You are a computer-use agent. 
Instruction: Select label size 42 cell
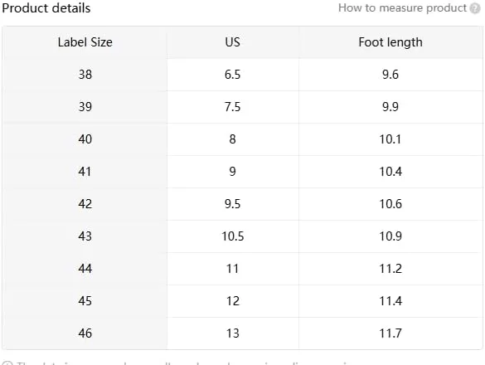tap(85, 204)
